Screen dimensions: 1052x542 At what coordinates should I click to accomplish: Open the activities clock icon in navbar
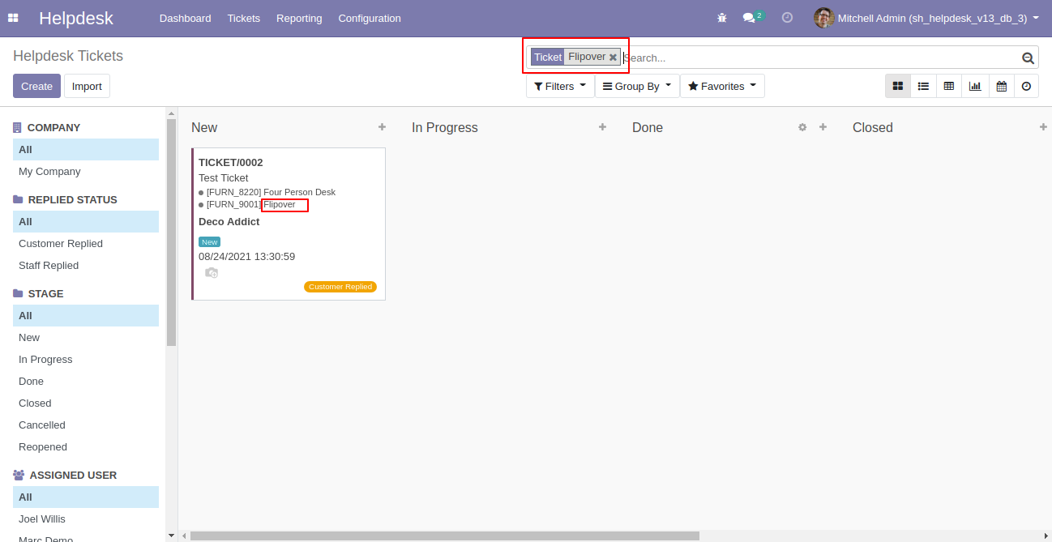coord(787,18)
